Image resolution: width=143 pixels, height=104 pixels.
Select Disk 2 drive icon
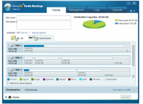[x=11, y=58]
